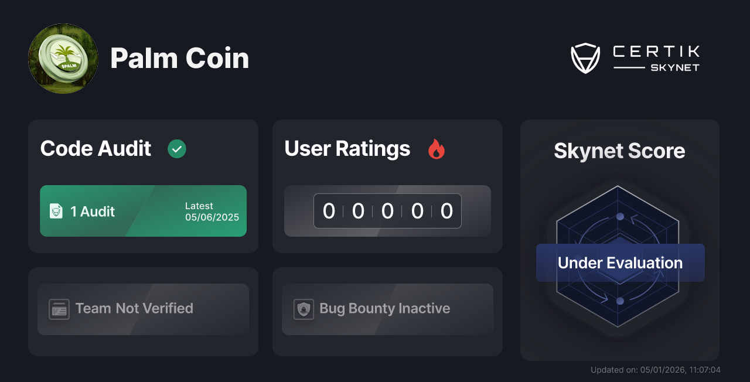Click the Palm Coin logo thumbnail
The width and height of the screenshot is (750, 382).
pyautogui.click(x=63, y=59)
